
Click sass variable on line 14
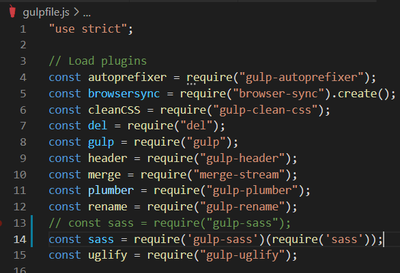(101, 240)
